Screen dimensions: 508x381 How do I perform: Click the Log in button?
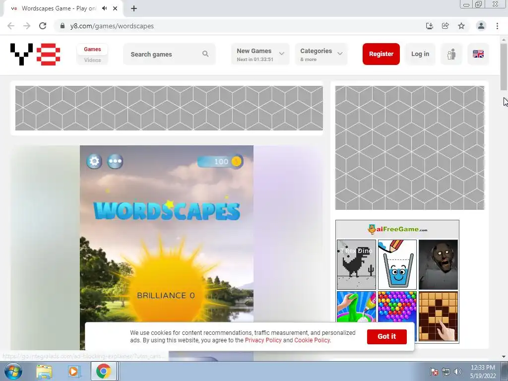click(x=420, y=54)
